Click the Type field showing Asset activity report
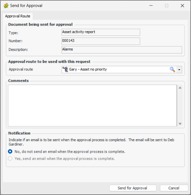This screenshot has width=191, height=195. point(101,32)
